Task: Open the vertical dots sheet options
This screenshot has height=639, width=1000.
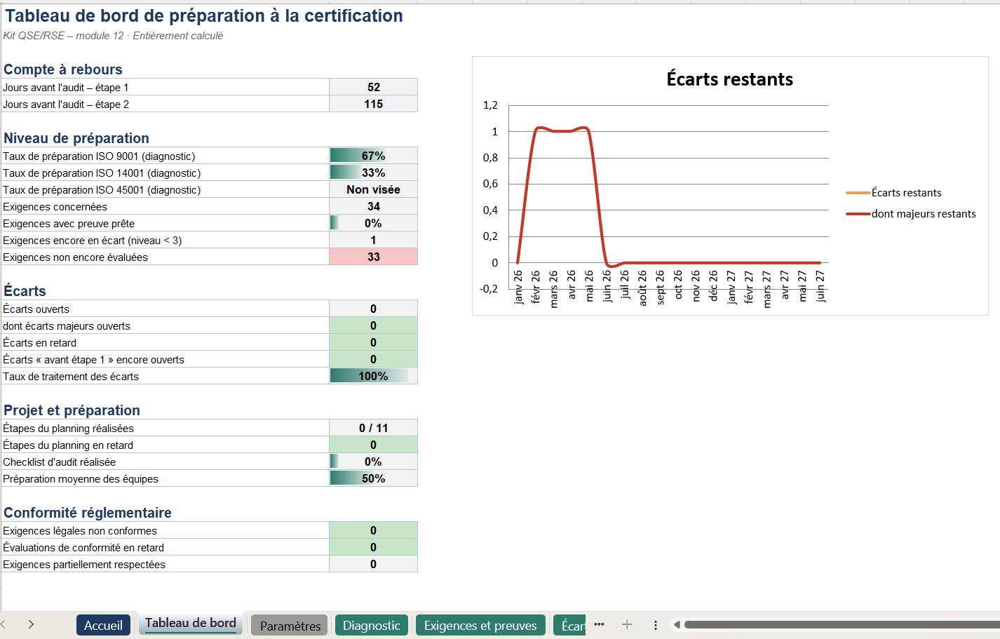Action: click(656, 624)
